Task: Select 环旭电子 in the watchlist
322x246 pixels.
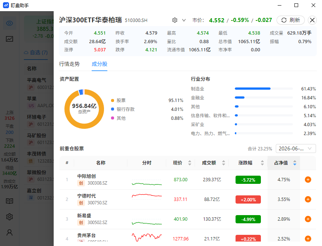Action: (x=39, y=121)
